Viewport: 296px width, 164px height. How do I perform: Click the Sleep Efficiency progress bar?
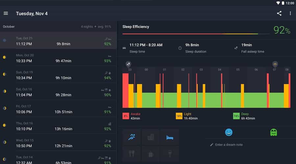tap(196, 34)
